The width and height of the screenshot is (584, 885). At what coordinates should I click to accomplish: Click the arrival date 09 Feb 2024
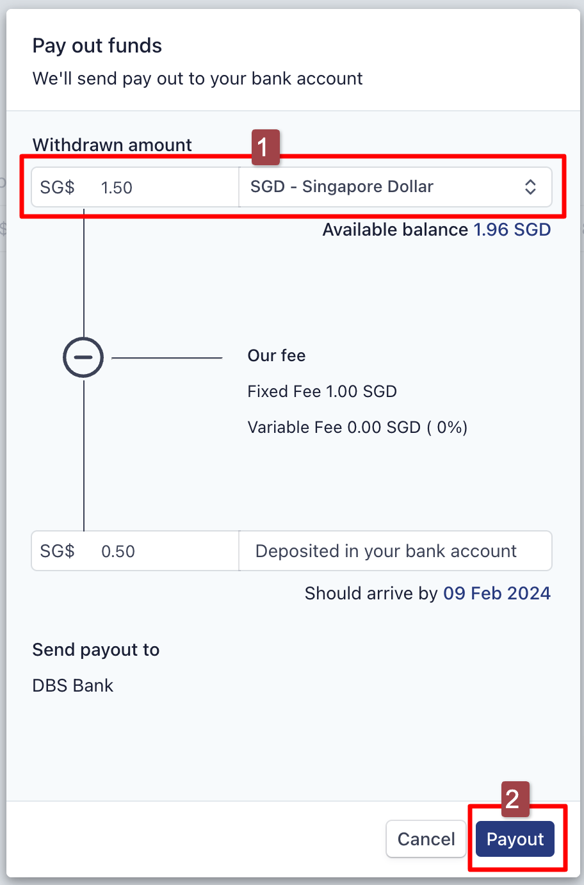pyautogui.click(x=496, y=594)
